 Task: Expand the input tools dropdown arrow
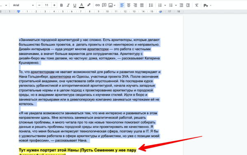[211, 5]
